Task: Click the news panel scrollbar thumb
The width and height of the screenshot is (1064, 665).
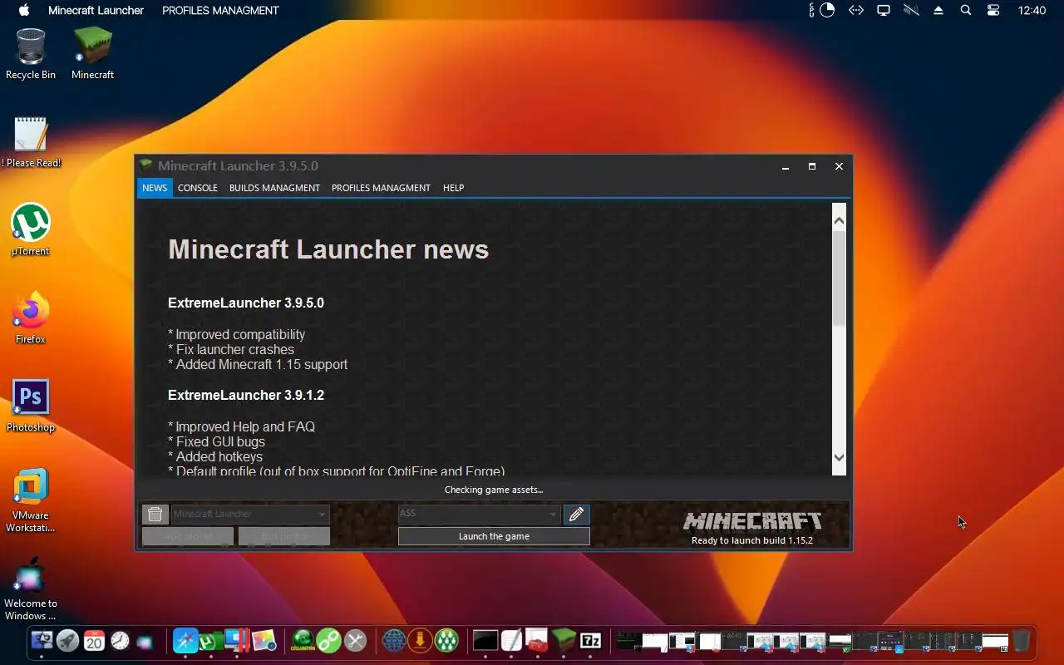Action: click(x=839, y=278)
